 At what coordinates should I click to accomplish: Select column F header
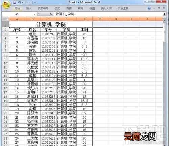[x=100, y=19]
